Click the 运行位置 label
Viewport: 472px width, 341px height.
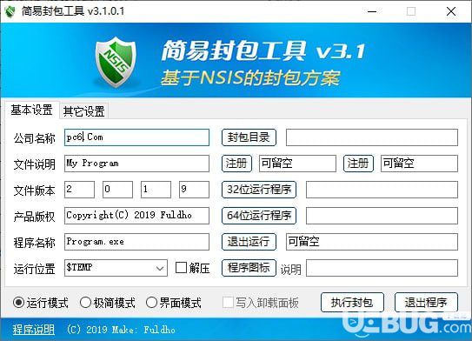[34, 269]
